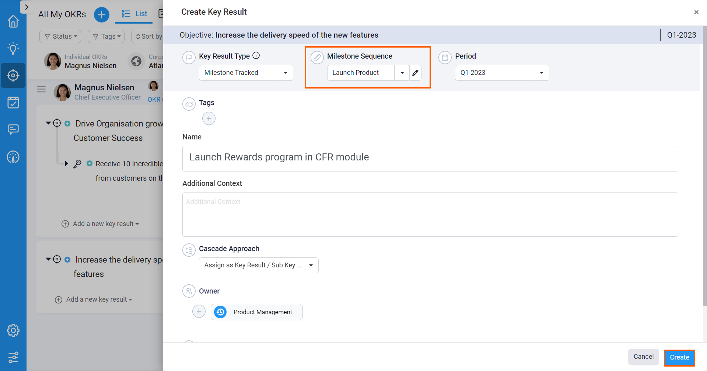Screen dimensions: 707x371
Task: Open the lightbulb ideas icon in sidebar
Action: [x=13, y=48]
